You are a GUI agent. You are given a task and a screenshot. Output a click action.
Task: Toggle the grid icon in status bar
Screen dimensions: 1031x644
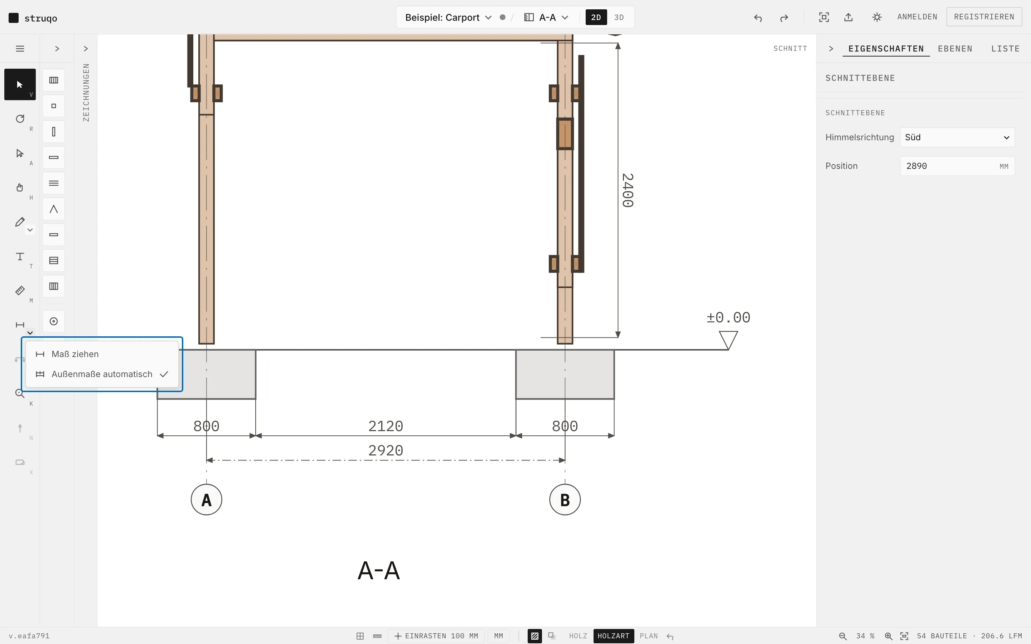coord(360,636)
